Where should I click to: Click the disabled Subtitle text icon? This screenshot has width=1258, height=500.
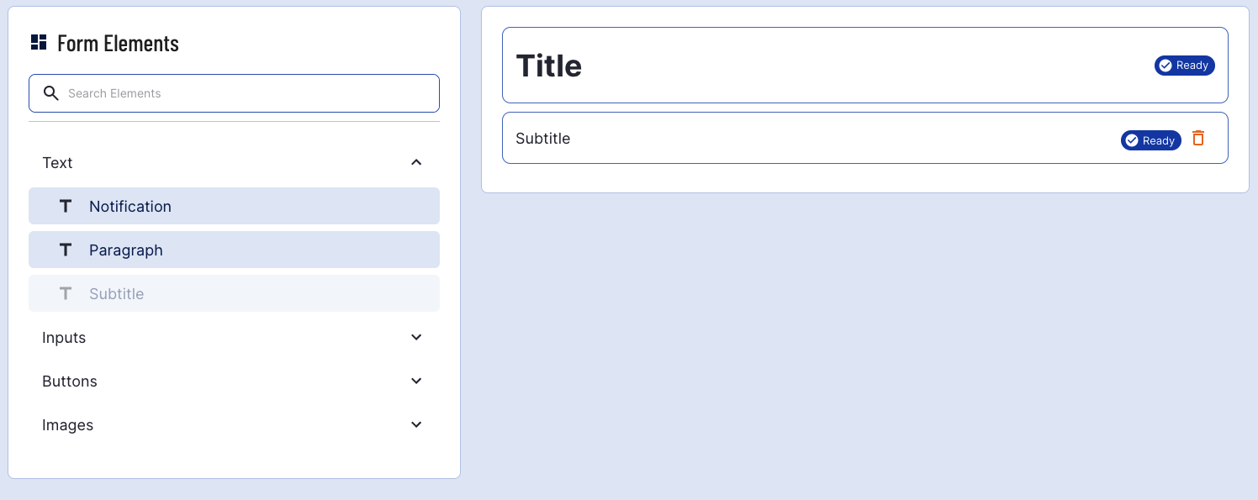66,293
